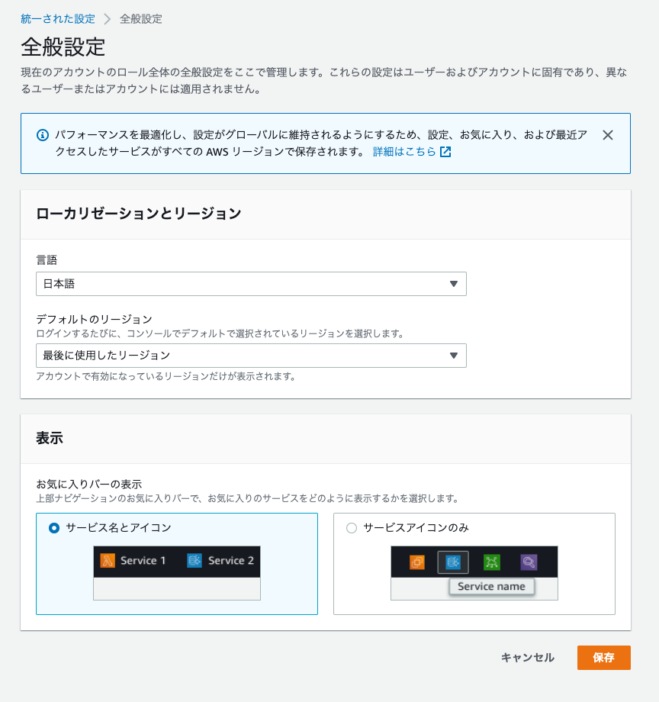Open the 言語 dropdown showing 日本語
This screenshot has width=659, height=702.
click(252, 283)
